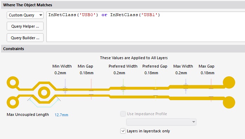Open the Custom Query dropdown
This screenshot has height=139, width=245.
pyautogui.click(x=25, y=15)
